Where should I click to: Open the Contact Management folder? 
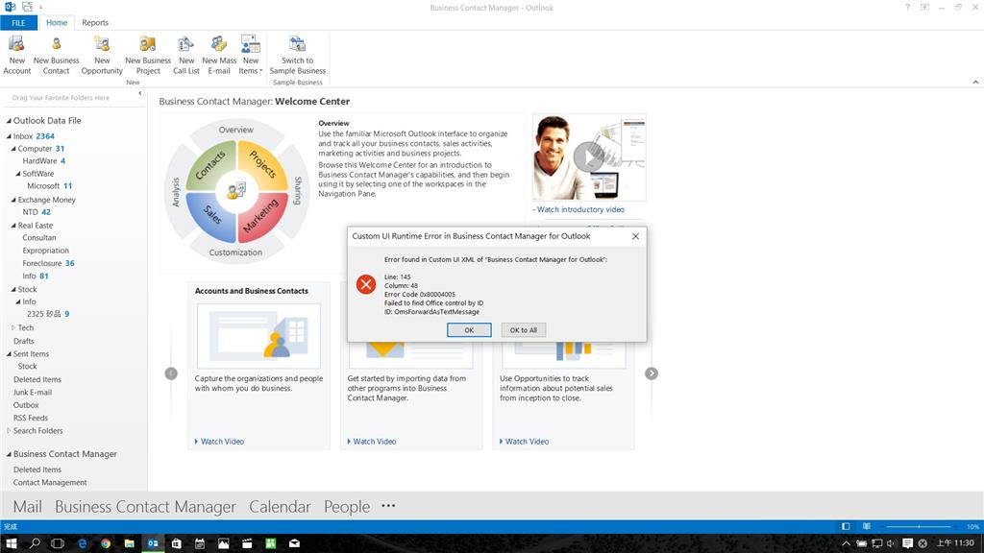pos(50,483)
